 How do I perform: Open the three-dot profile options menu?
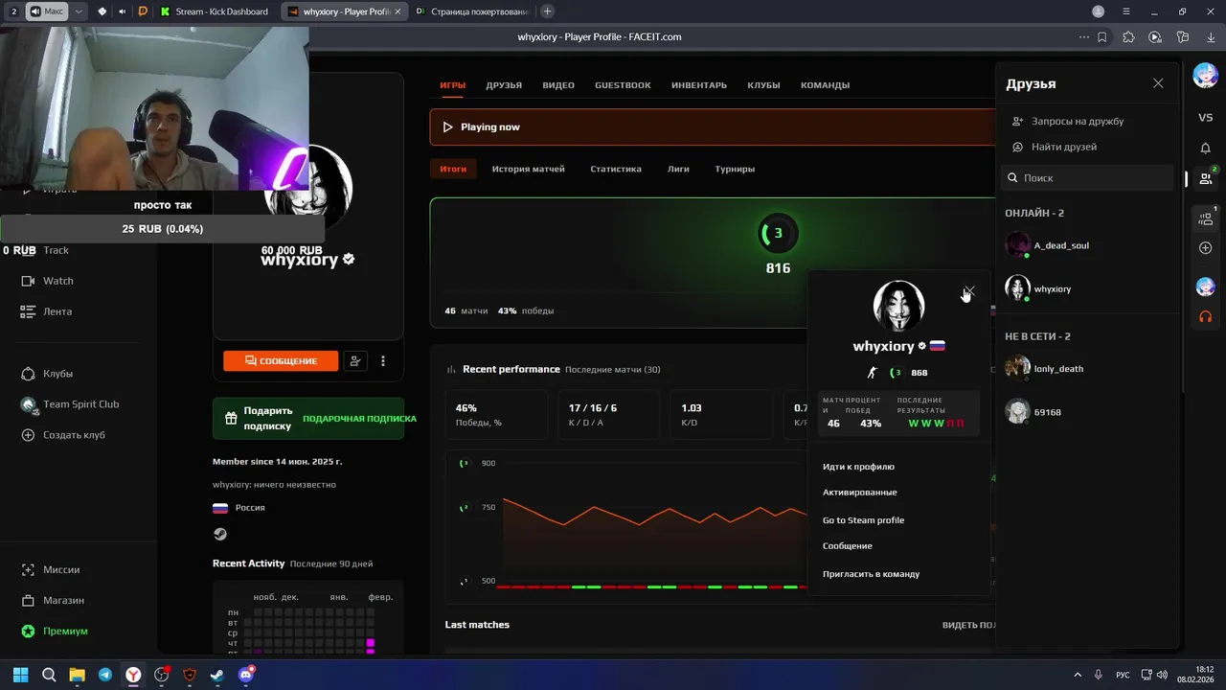pyautogui.click(x=383, y=361)
